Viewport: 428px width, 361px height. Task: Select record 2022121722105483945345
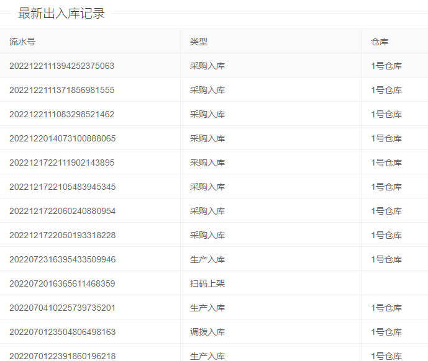tap(62, 187)
